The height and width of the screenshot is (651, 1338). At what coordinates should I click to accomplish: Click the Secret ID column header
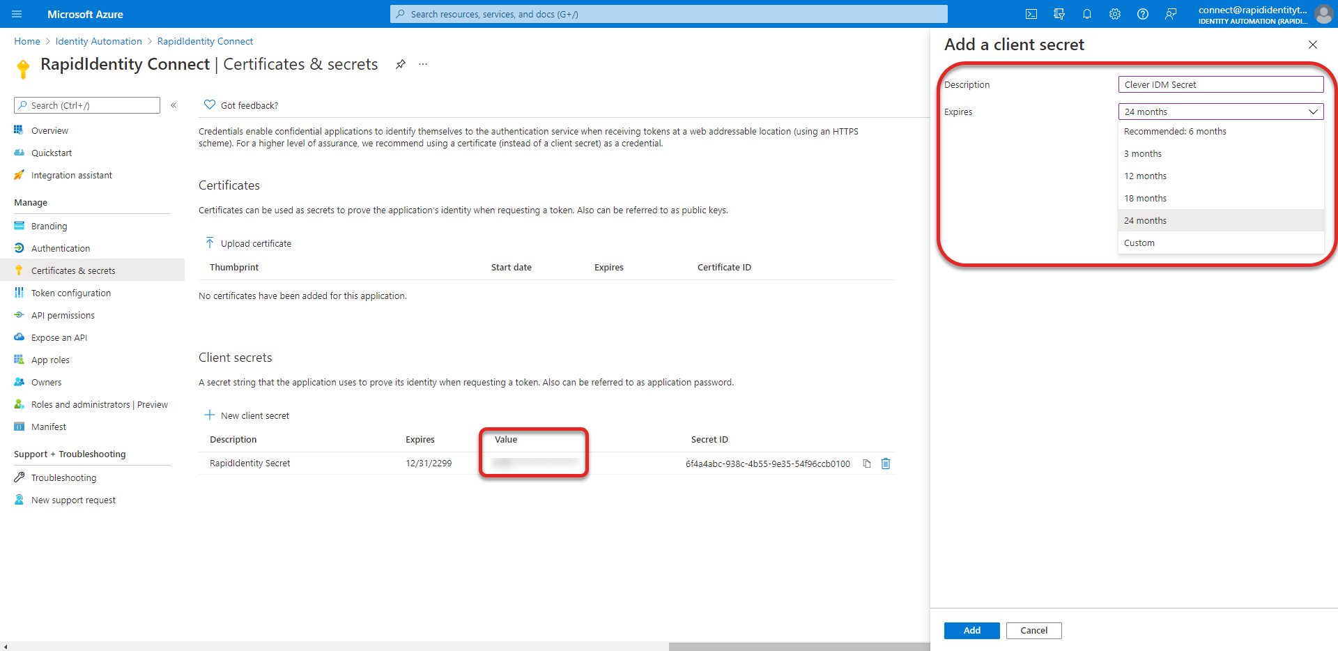click(709, 439)
